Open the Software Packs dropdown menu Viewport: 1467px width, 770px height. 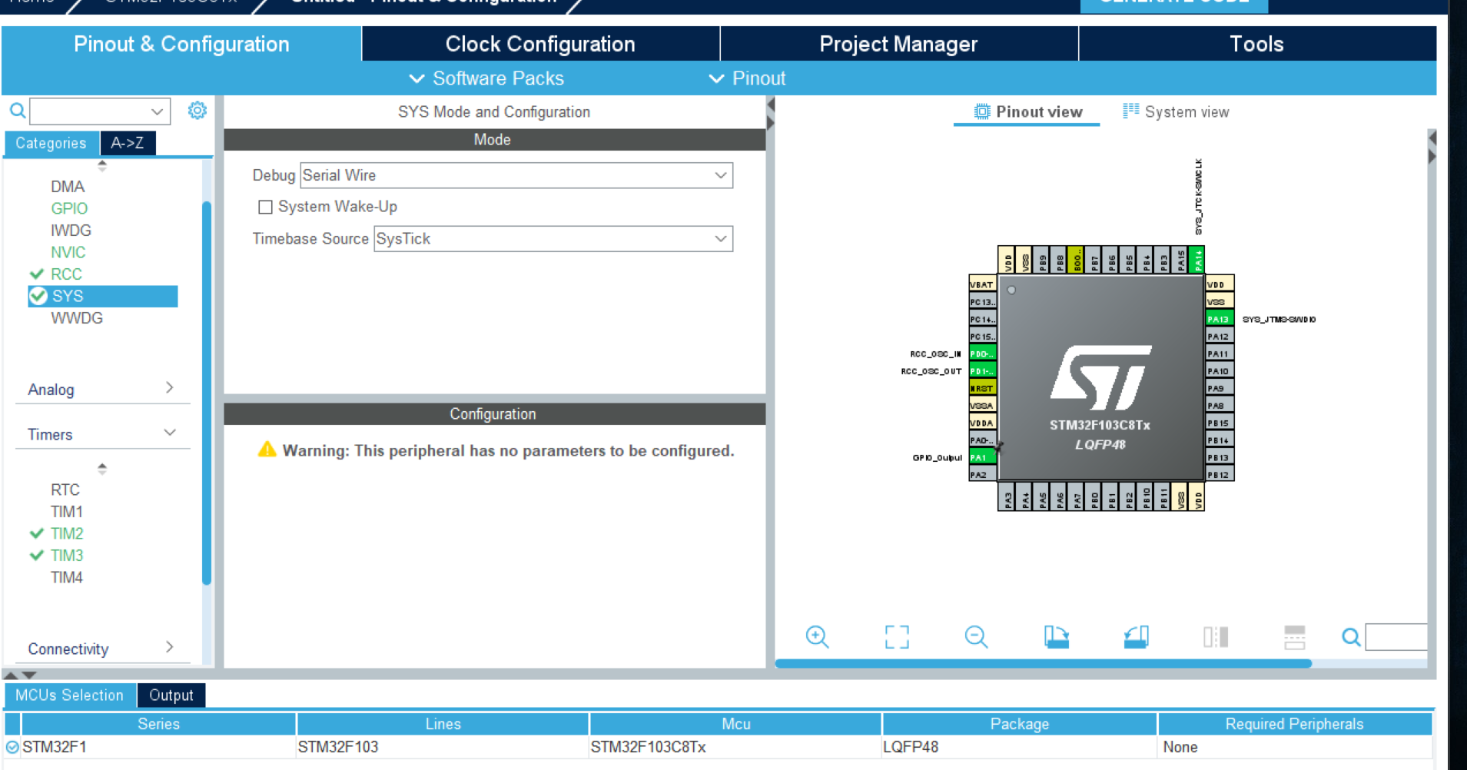[x=486, y=78]
